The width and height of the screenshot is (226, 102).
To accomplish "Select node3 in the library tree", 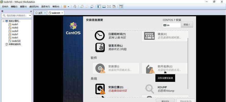I will [15, 31].
